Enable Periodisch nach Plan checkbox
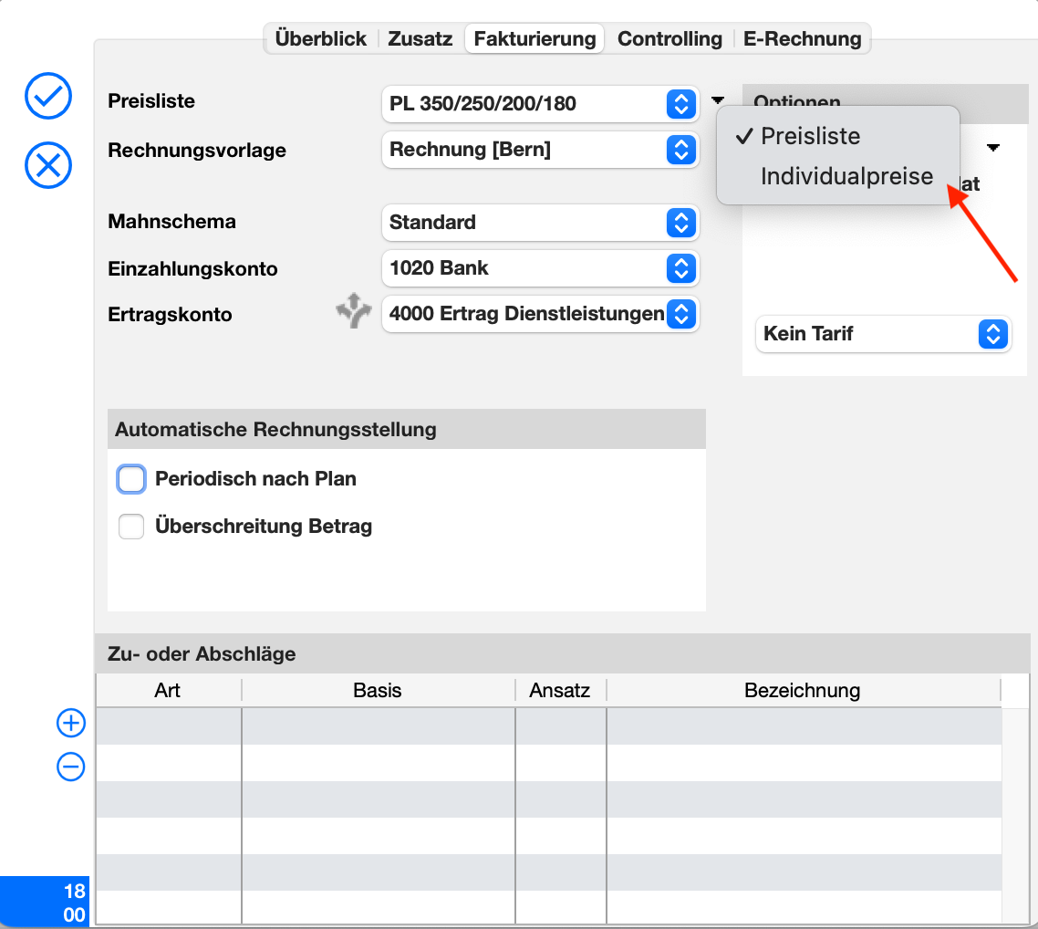Image resolution: width=1038 pixels, height=929 pixels. point(132,479)
